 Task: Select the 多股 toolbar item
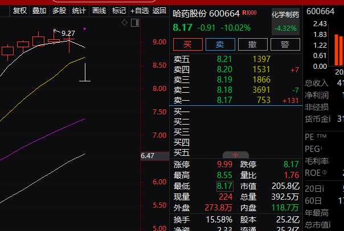click(59, 11)
